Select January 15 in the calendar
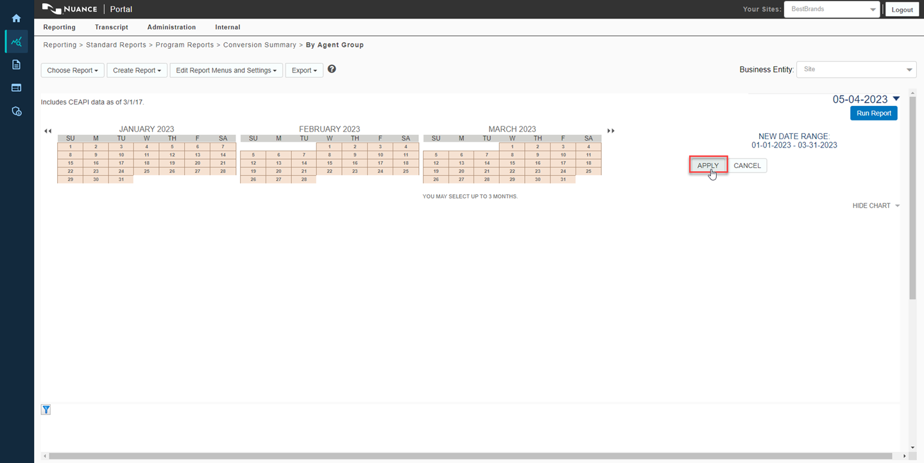924x463 pixels. [70, 163]
